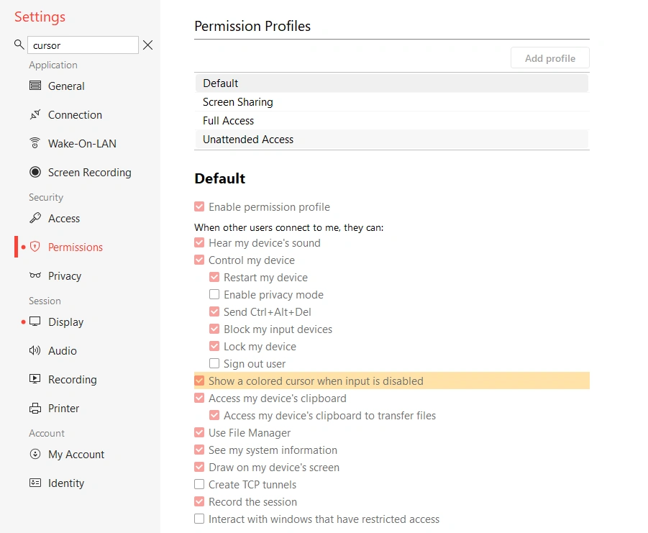The image size is (648, 533).
Task: Enable Create TCP tunnels checkbox
Action: point(199,485)
